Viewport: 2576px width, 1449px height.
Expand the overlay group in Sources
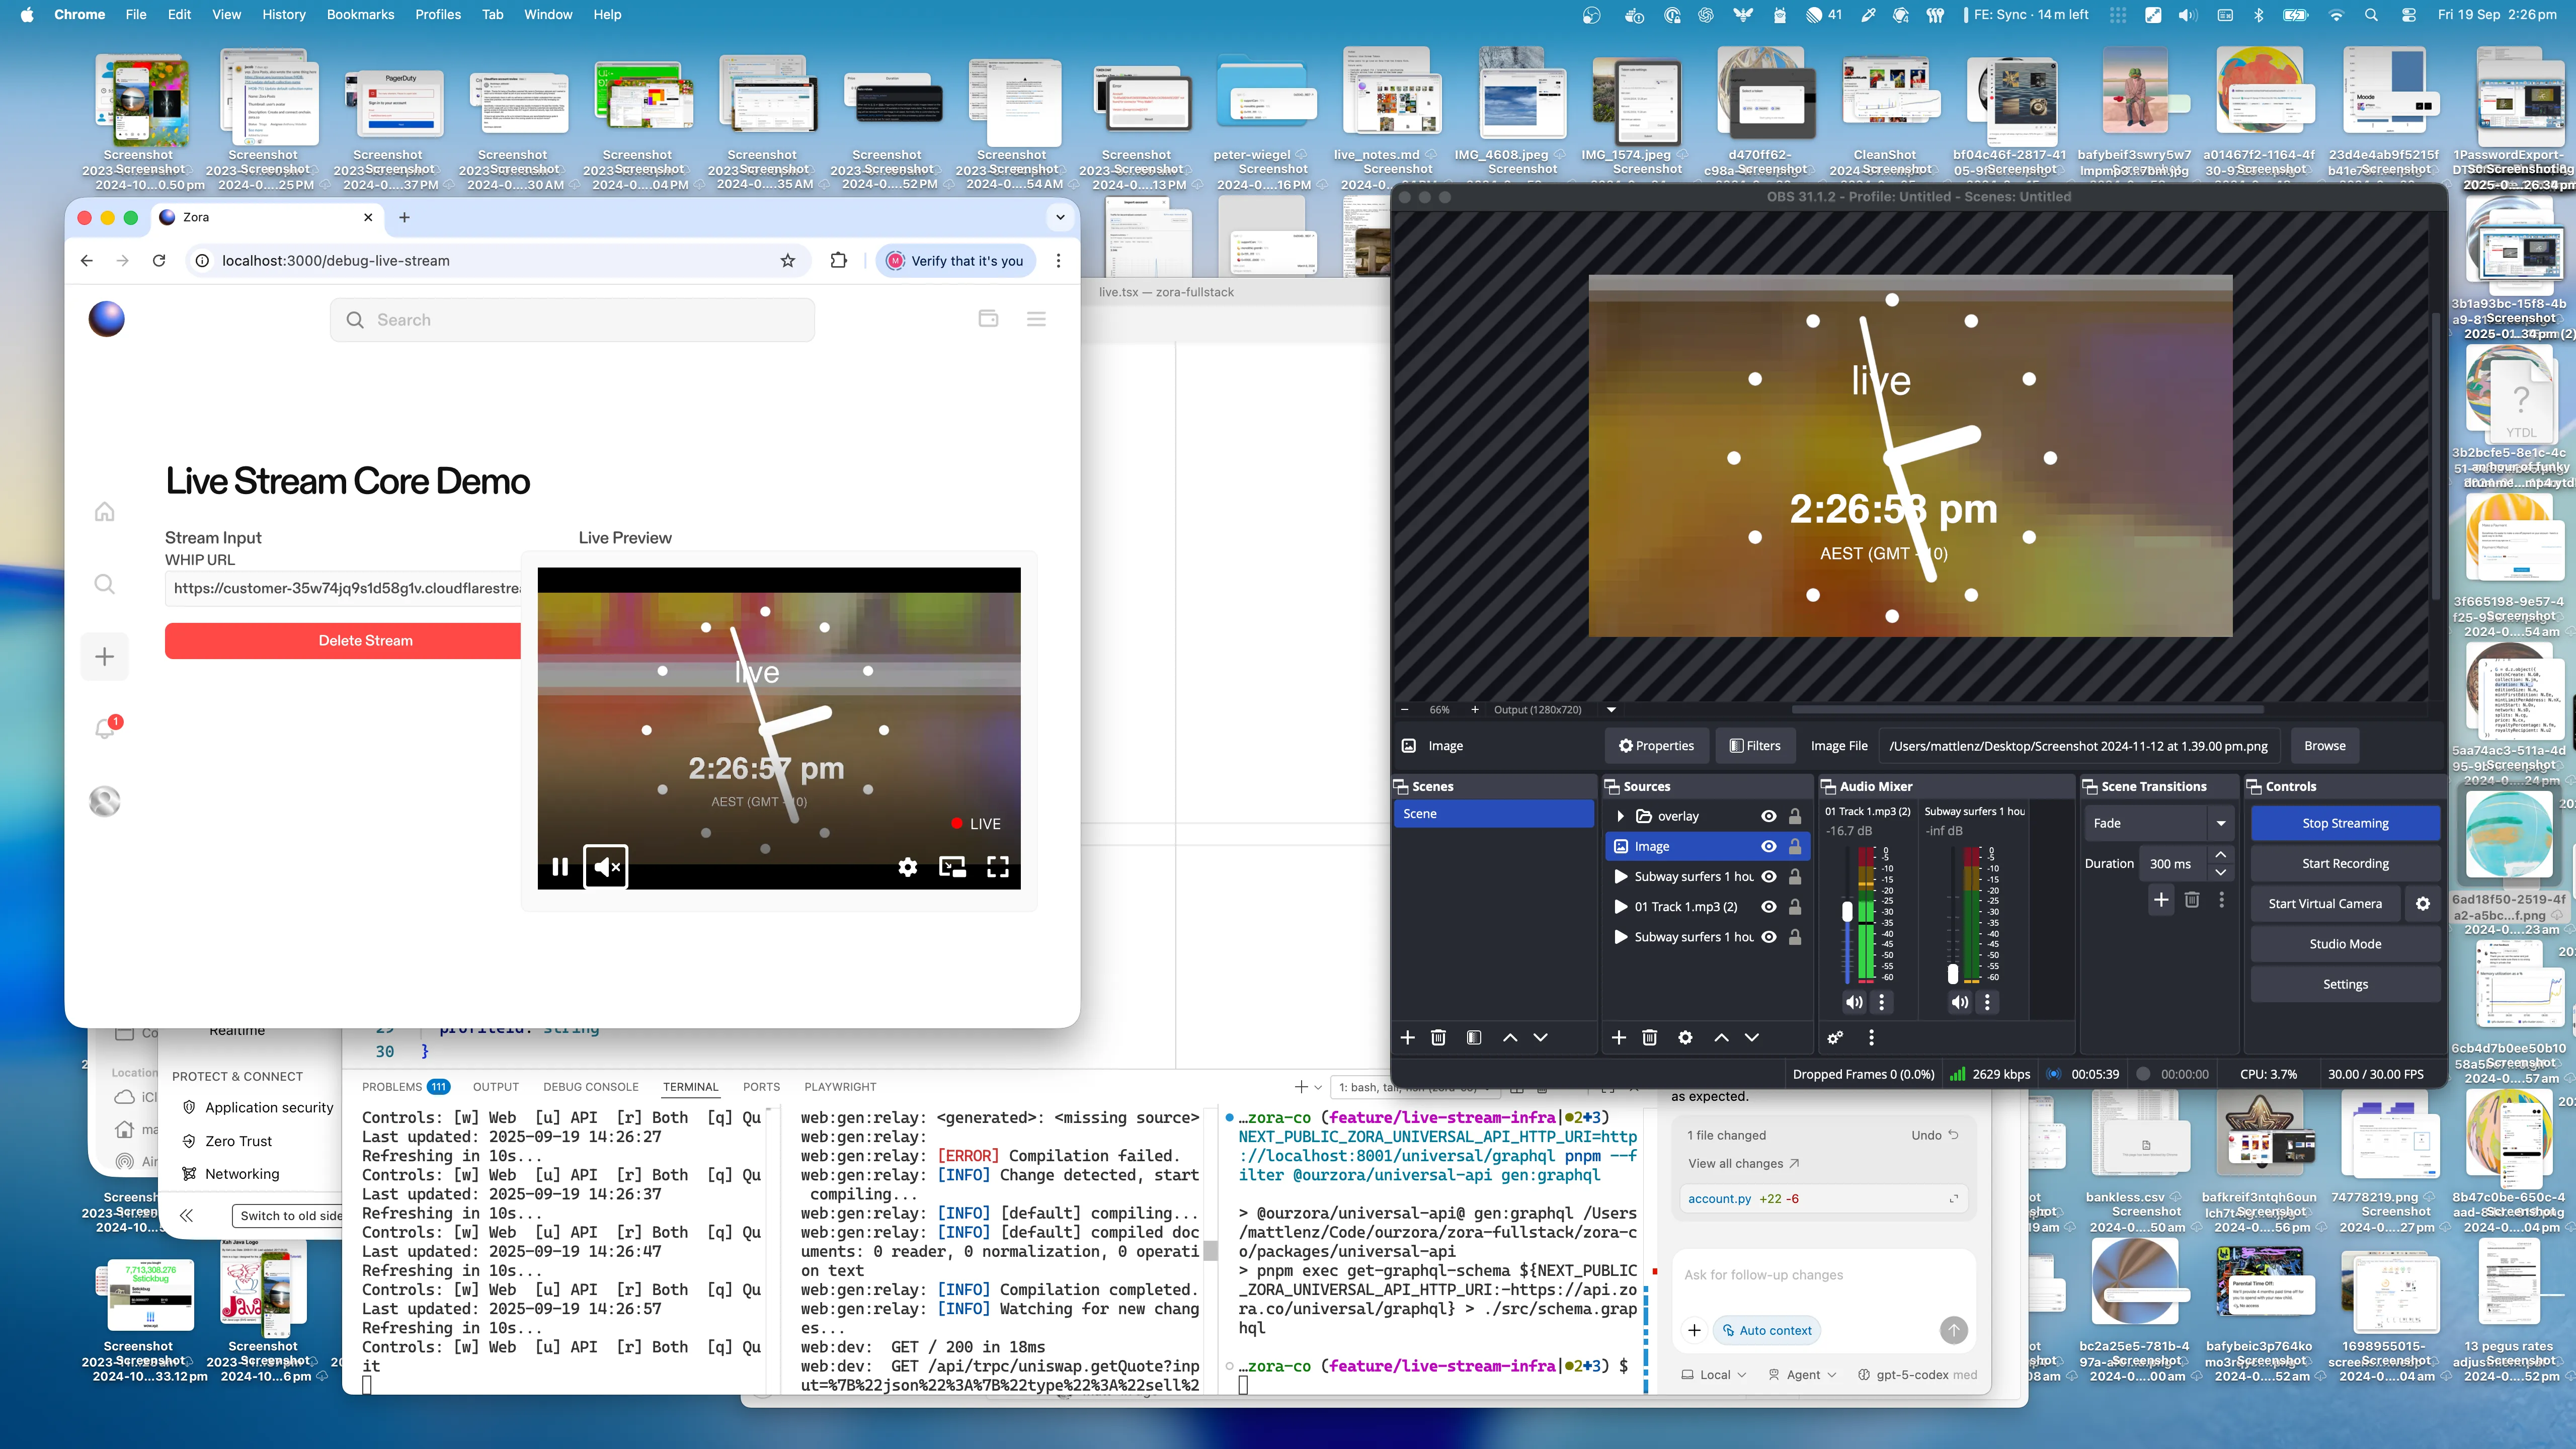(1620, 816)
